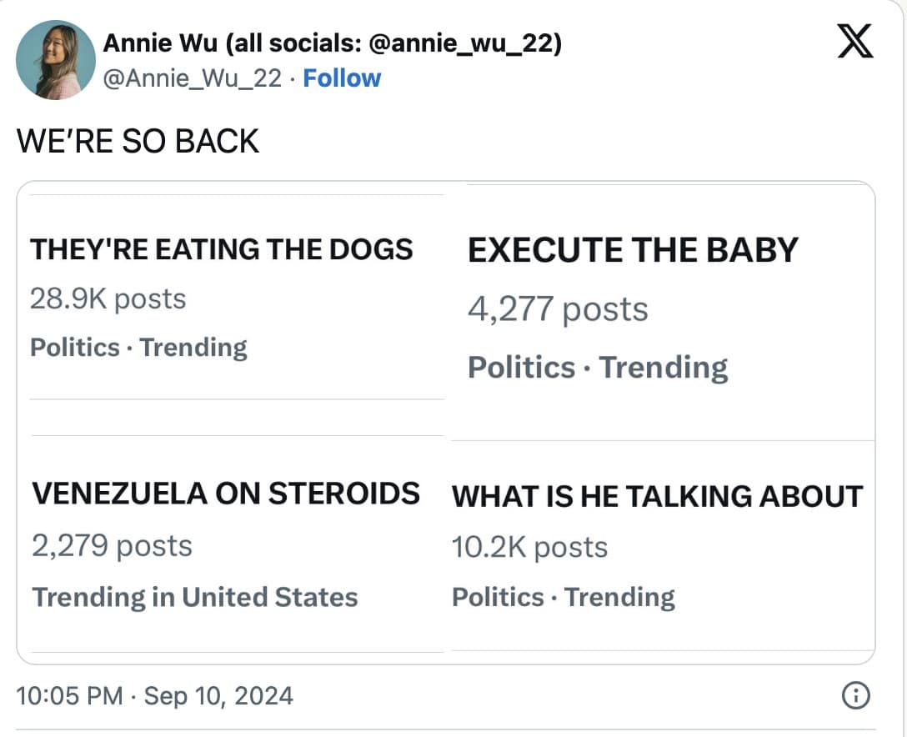Viewport: 907px width, 737px height.
Task: Click the @Annie_Wu_22 handle
Action: click(x=192, y=78)
